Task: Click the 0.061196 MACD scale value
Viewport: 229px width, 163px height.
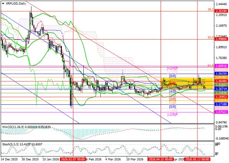Action: (x=222, y=126)
